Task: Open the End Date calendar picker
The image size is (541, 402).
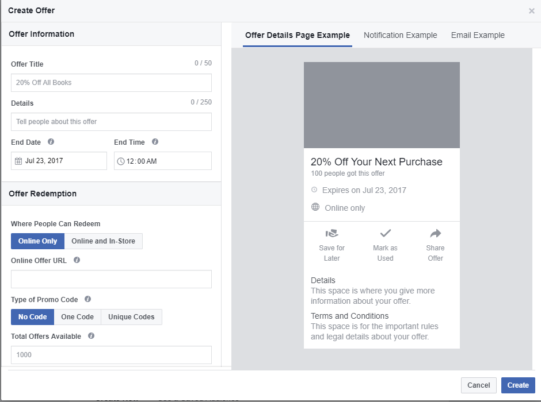Action: [59, 161]
